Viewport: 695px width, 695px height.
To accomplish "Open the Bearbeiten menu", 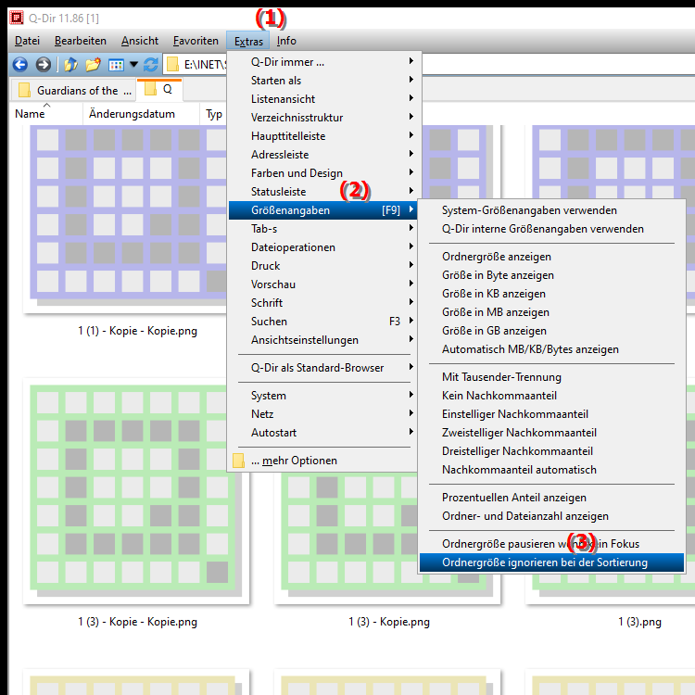I will 81,41.
